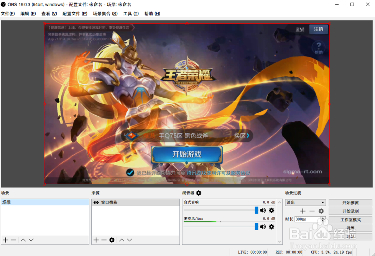Click the 台式音响 0.0 dB value
Viewport: 375px width, 256px height.
click(x=269, y=202)
